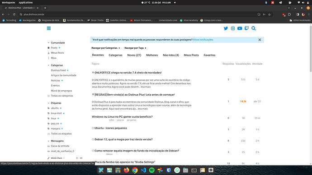Click address bar plus.diolinux.com.br
This screenshot has height=175, width=312.
click(x=34, y=14)
